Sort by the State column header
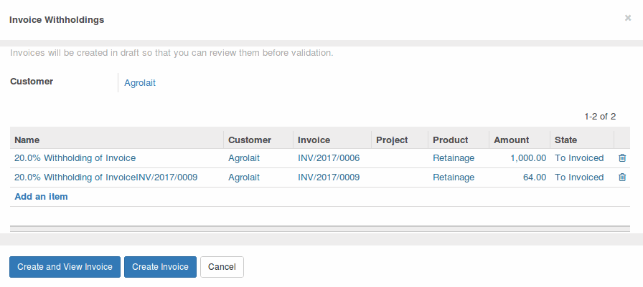The width and height of the screenshot is (643, 287). pos(581,140)
